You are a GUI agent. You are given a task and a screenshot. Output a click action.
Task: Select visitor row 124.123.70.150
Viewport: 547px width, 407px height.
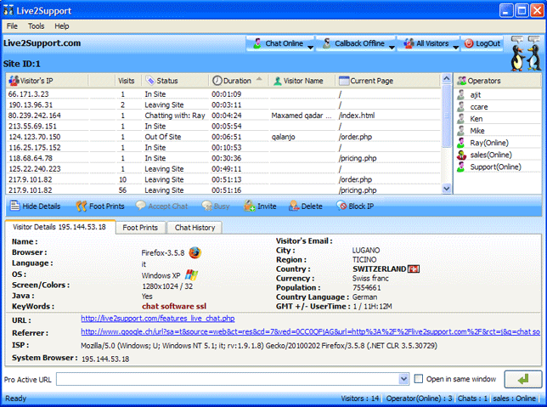pos(223,137)
